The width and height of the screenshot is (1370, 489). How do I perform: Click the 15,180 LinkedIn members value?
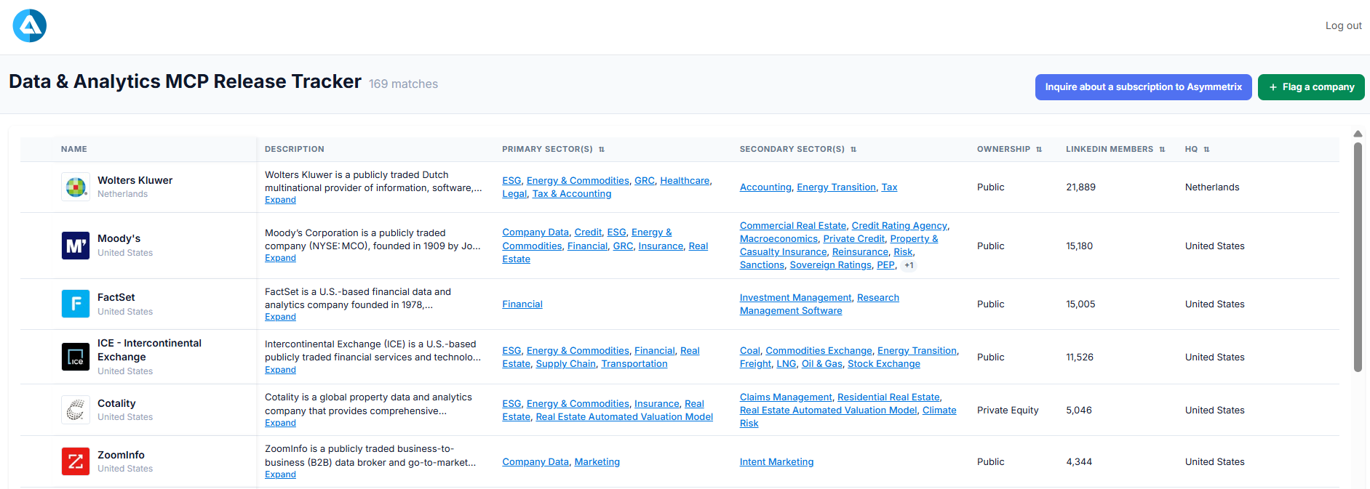(1080, 246)
